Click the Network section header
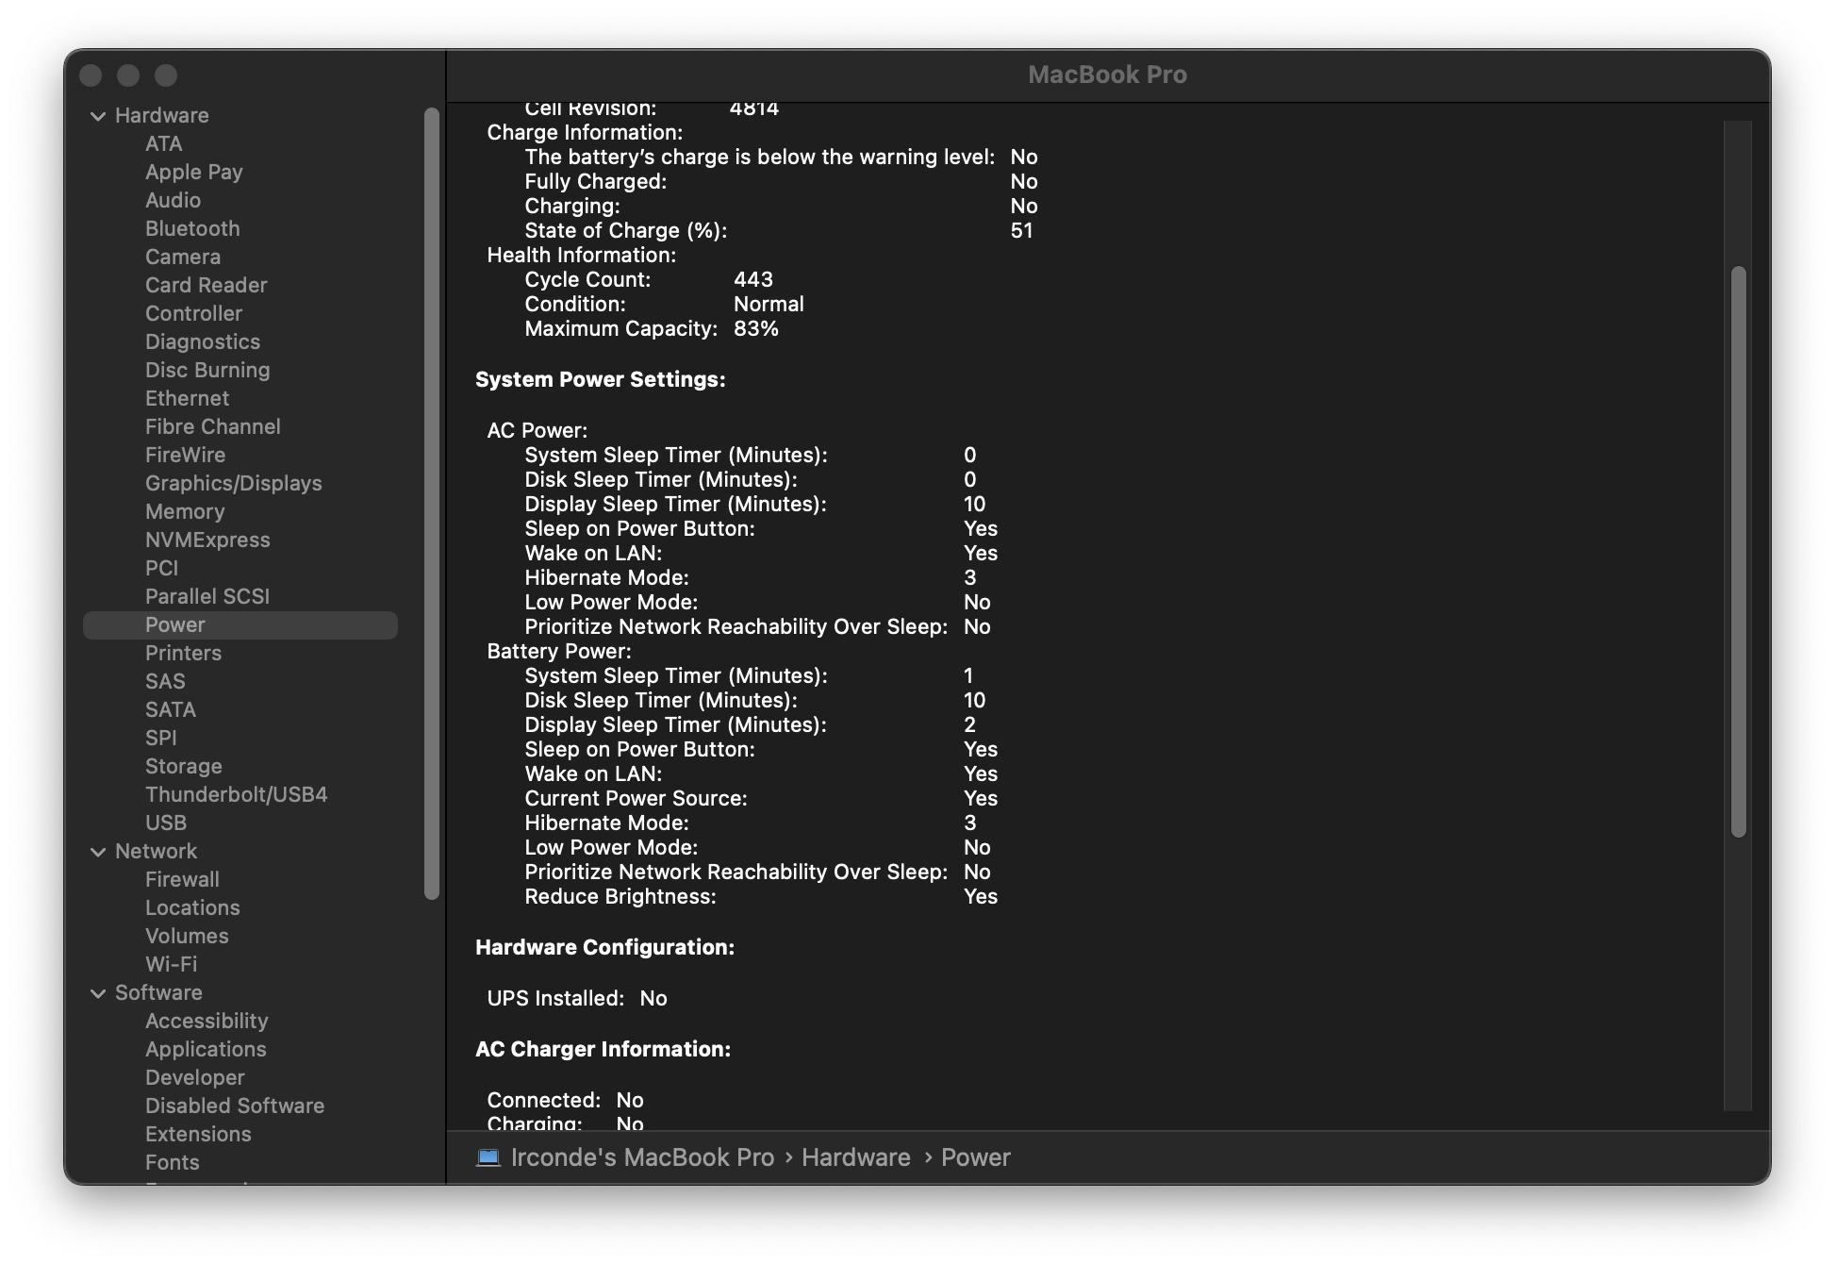The height and width of the screenshot is (1264, 1835). click(x=157, y=851)
